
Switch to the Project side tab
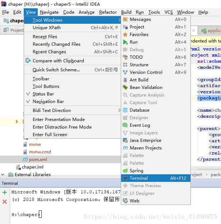(x=14, y=30)
